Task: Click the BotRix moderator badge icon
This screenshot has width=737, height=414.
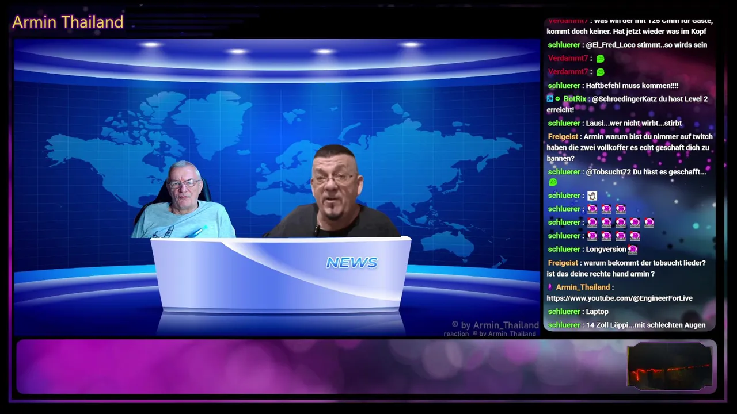Action: 550,99
